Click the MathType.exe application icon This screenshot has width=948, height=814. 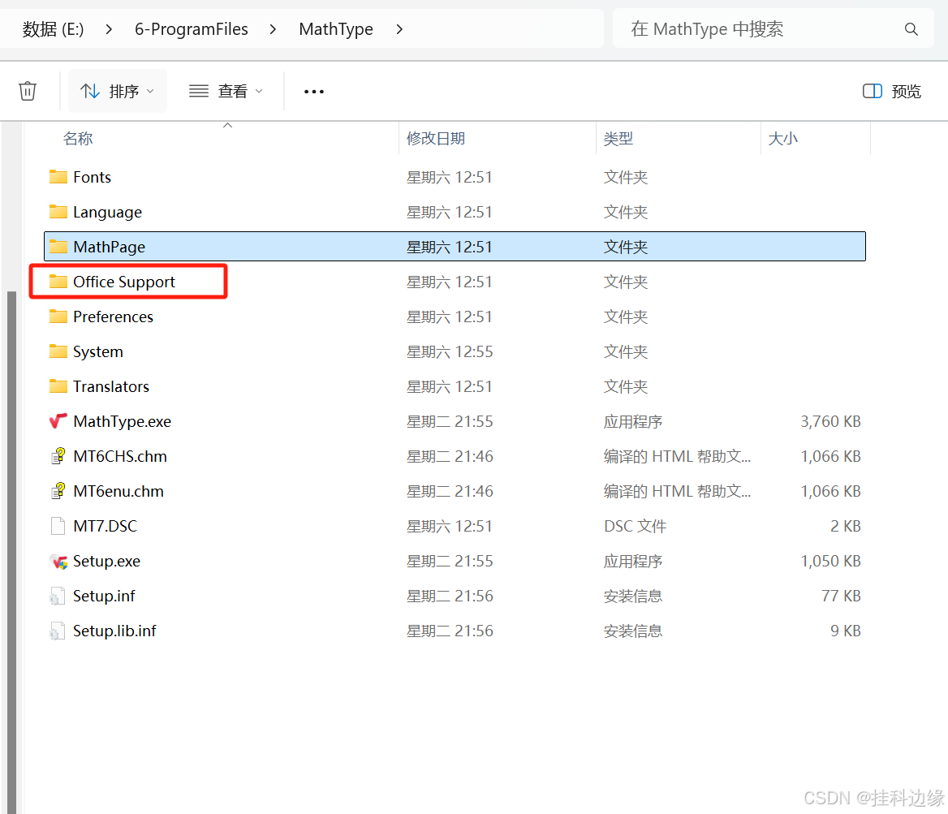58,421
